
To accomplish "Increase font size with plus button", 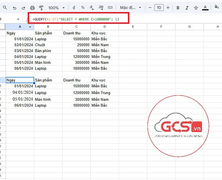I will coord(168,8).
